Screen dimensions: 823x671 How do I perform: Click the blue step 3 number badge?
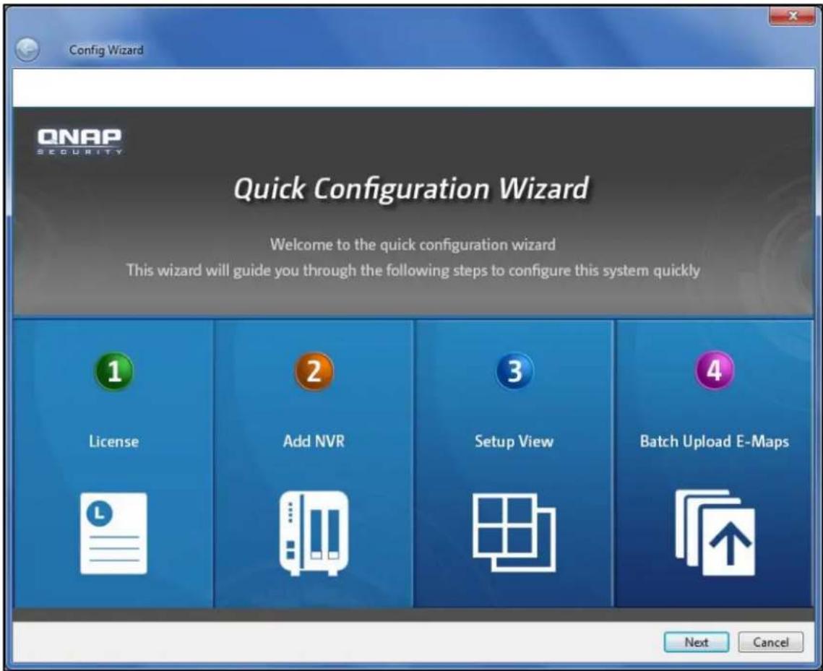[x=514, y=371]
